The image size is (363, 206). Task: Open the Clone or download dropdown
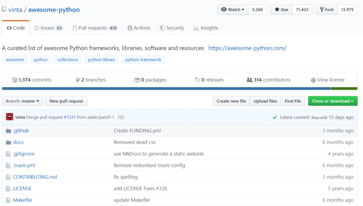click(x=332, y=101)
